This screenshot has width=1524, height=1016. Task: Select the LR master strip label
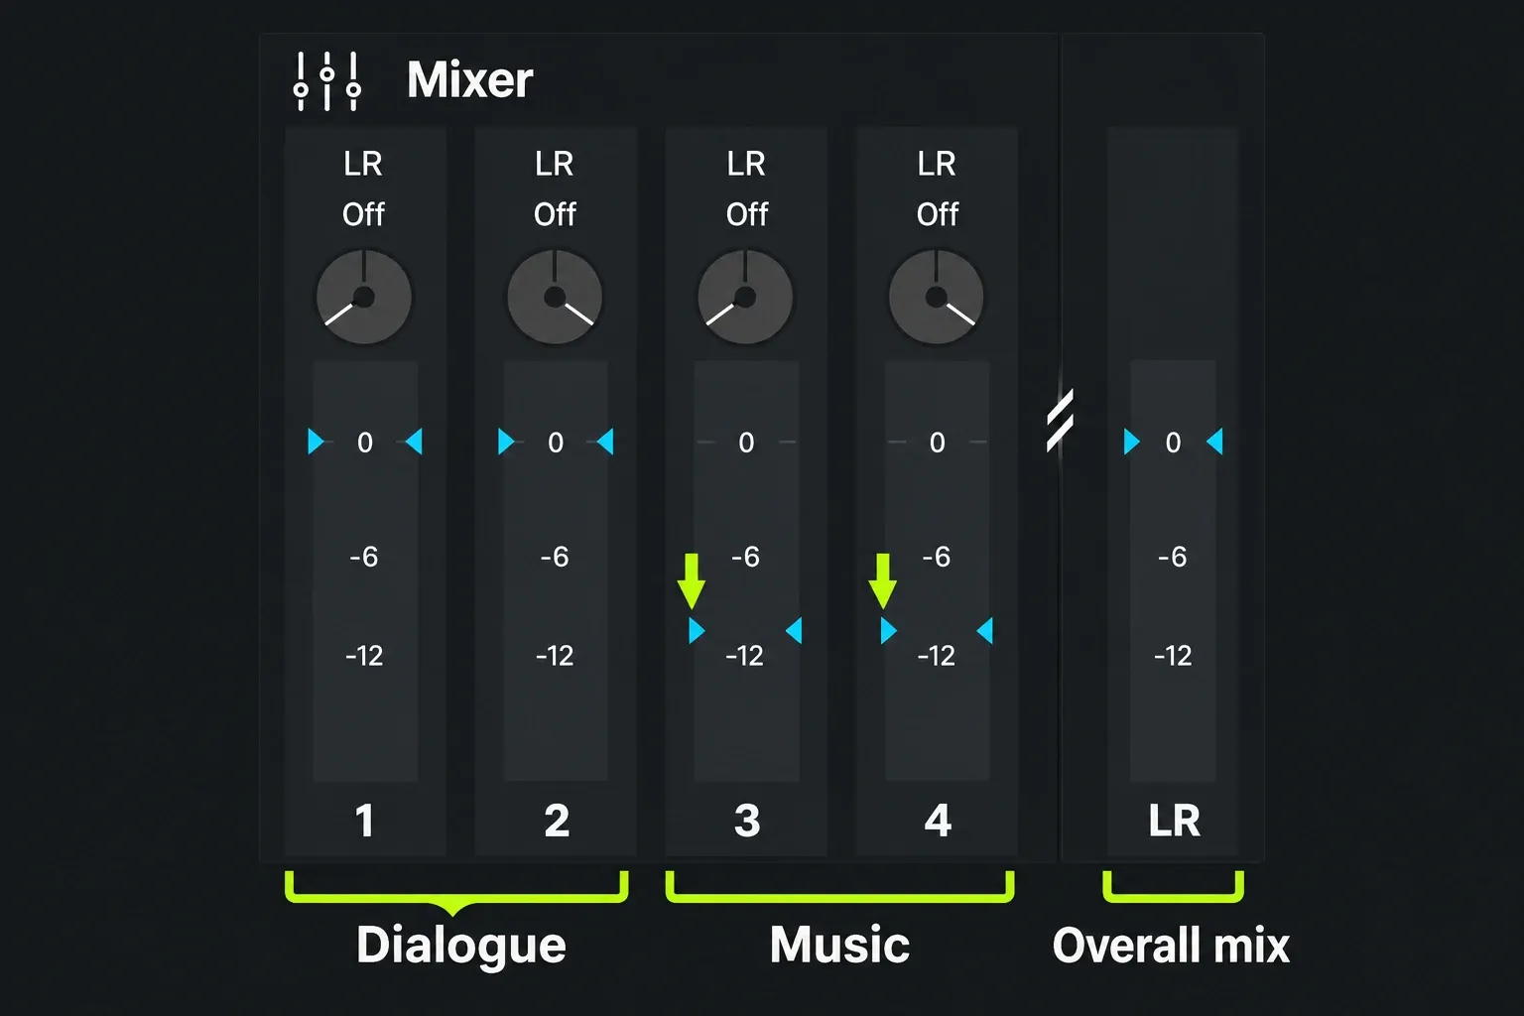(x=1174, y=821)
